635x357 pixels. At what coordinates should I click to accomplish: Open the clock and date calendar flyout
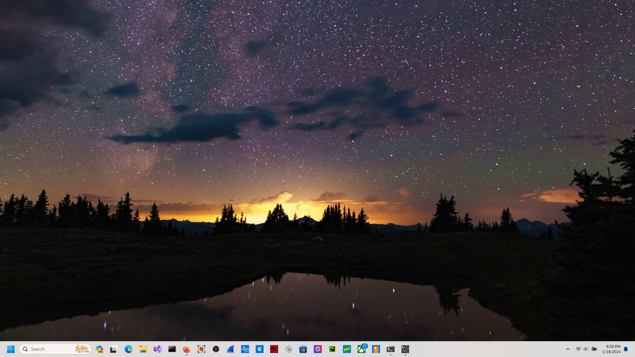tap(611, 349)
